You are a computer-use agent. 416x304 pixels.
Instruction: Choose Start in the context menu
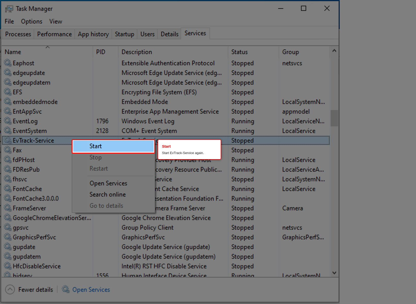tap(113, 146)
